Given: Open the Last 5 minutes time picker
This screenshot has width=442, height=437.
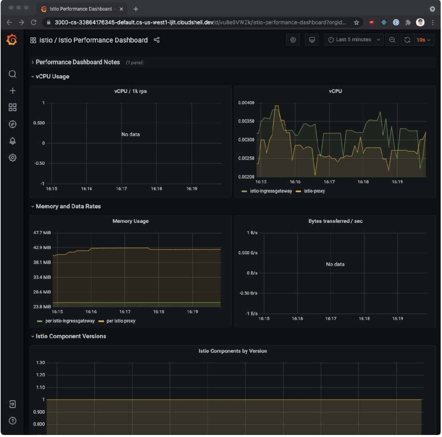Looking at the screenshot, I should click(354, 40).
